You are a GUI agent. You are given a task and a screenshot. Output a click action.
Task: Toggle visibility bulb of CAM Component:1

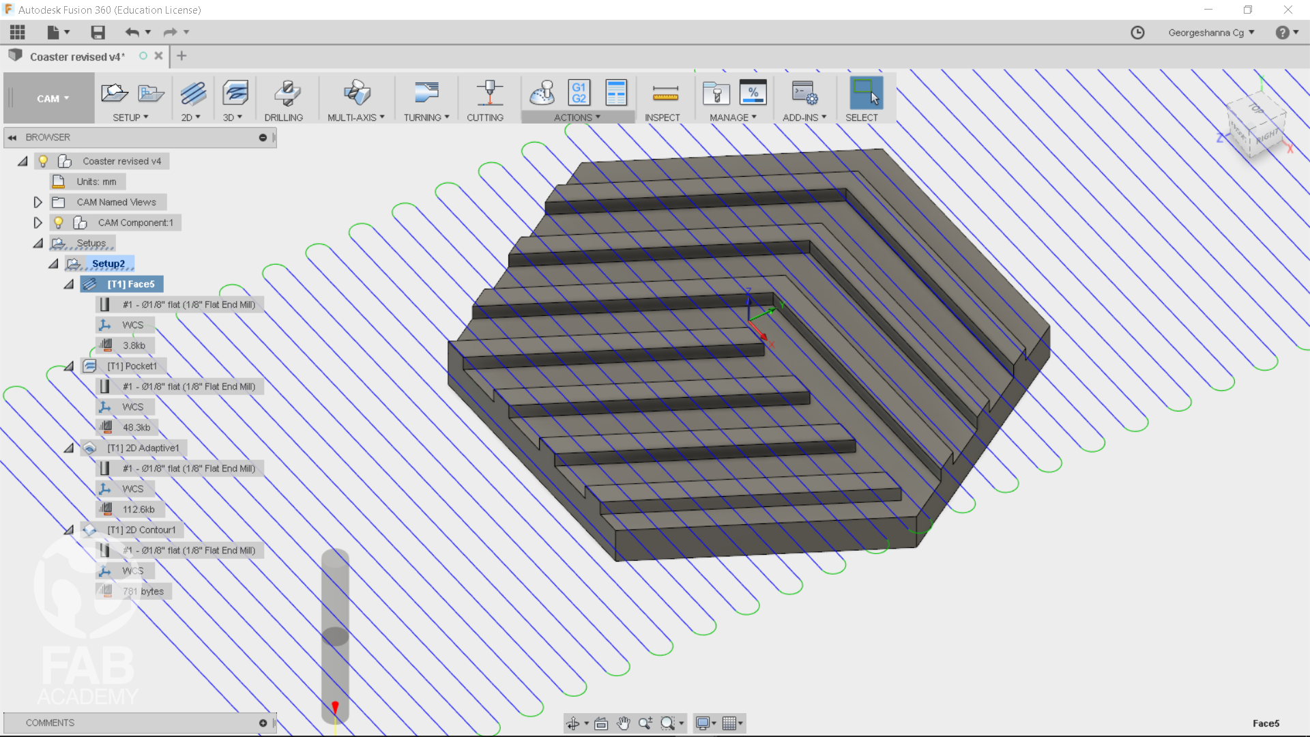pyautogui.click(x=59, y=222)
